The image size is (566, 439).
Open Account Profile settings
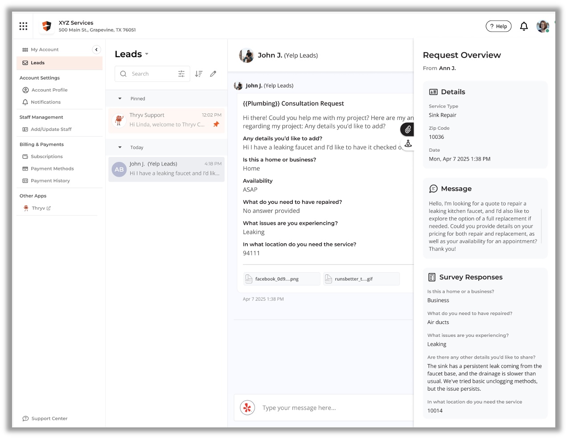click(x=49, y=90)
